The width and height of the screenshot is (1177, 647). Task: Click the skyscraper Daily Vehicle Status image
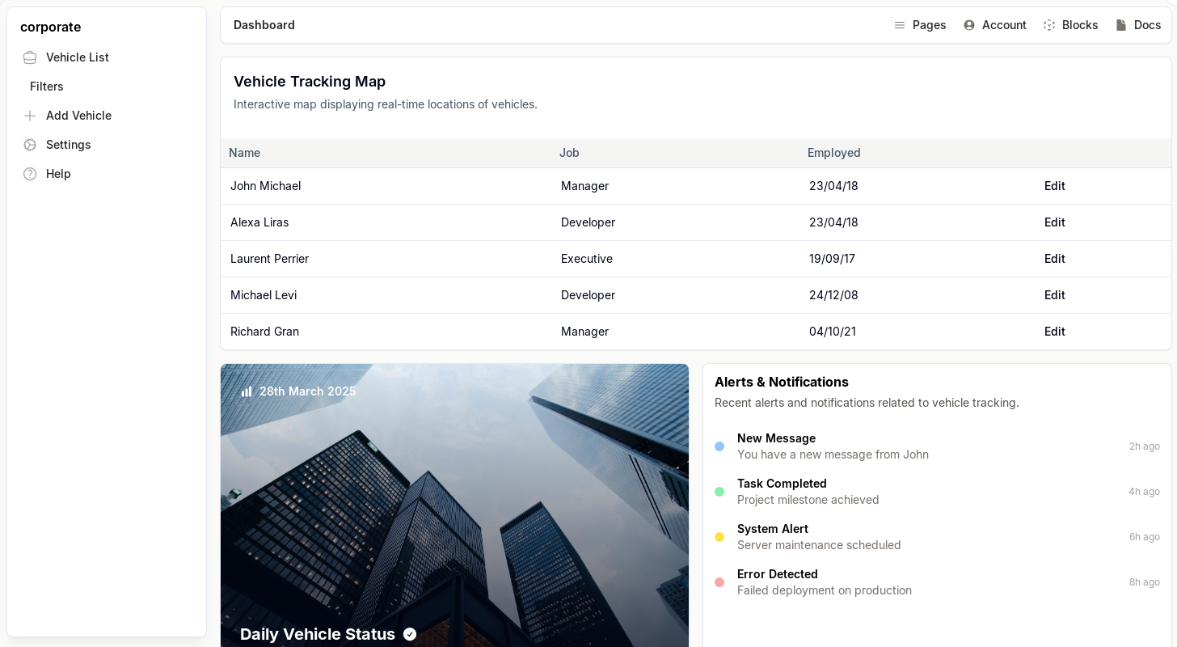[x=454, y=510]
